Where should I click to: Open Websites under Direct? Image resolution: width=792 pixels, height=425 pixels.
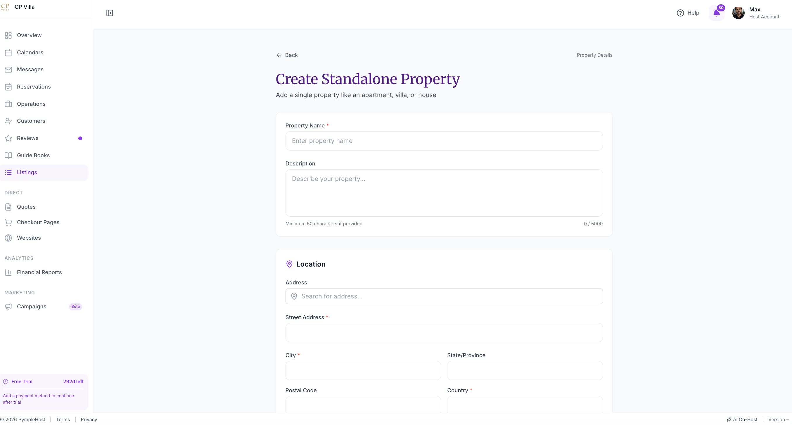click(44, 238)
